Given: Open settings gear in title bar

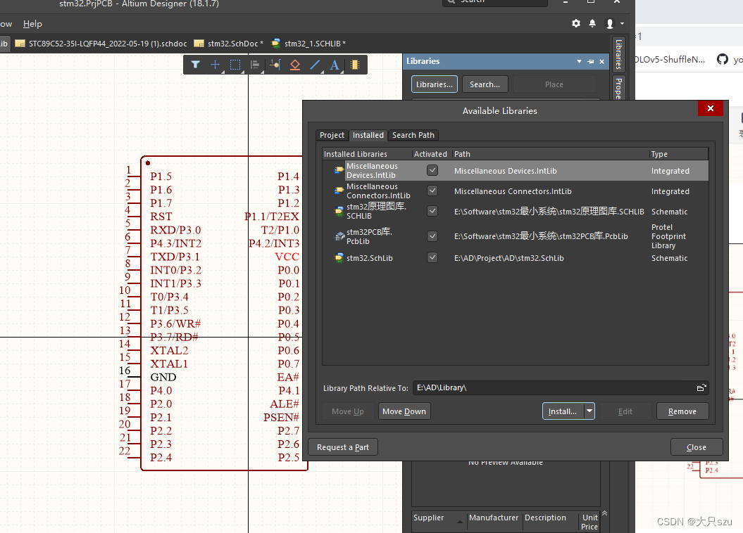Looking at the screenshot, I should point(575,23).
